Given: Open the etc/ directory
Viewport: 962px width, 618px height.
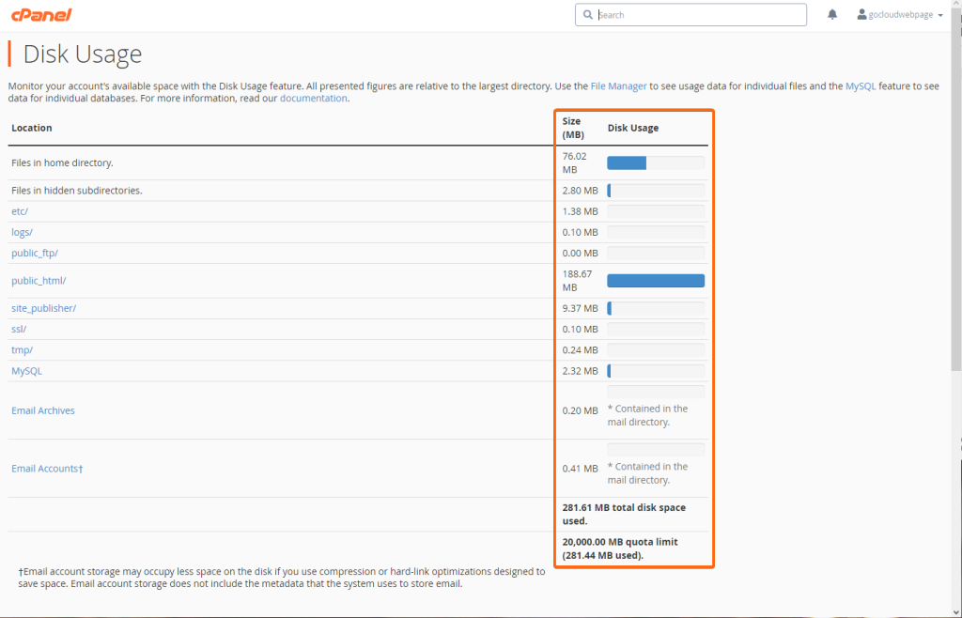Looking at the screenshot, I should tap(19, 211).
